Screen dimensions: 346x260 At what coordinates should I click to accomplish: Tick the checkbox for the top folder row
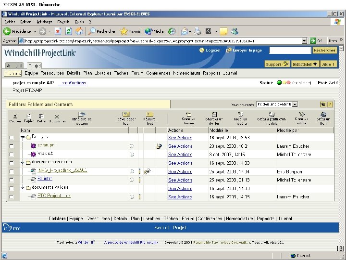pyautogui.click(x=12, y=138)
